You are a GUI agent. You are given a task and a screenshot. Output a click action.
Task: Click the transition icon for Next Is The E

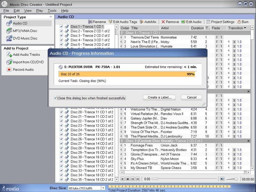coord(234,42)
